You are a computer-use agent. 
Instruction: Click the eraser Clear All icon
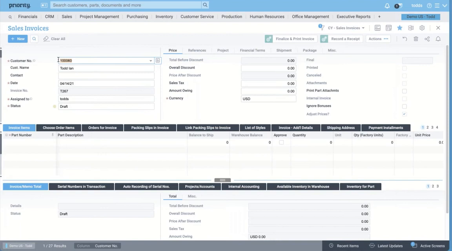tap(46, 38)
